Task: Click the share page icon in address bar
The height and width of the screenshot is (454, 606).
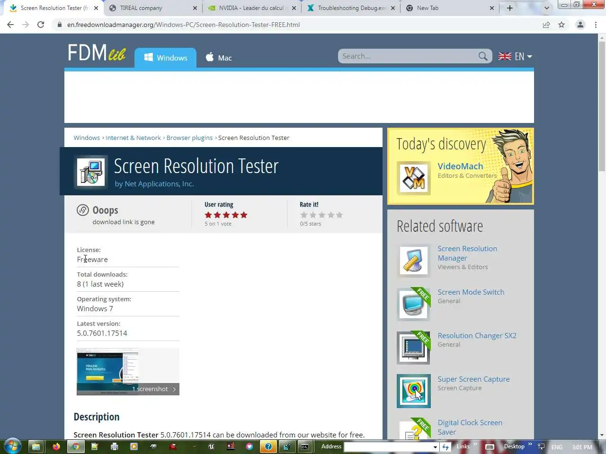Action: [546, 25]
